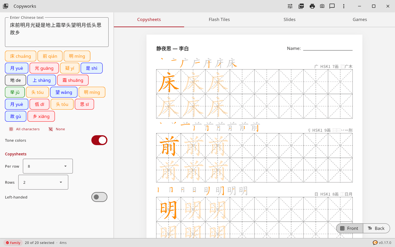Click the text icon on Back button
This screenshot has width=395, height=247.
pos(370,228)
